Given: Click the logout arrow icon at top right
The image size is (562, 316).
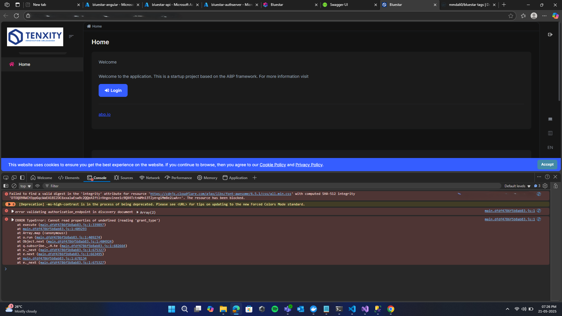Looking at the screenshot, I should [550, 35].
